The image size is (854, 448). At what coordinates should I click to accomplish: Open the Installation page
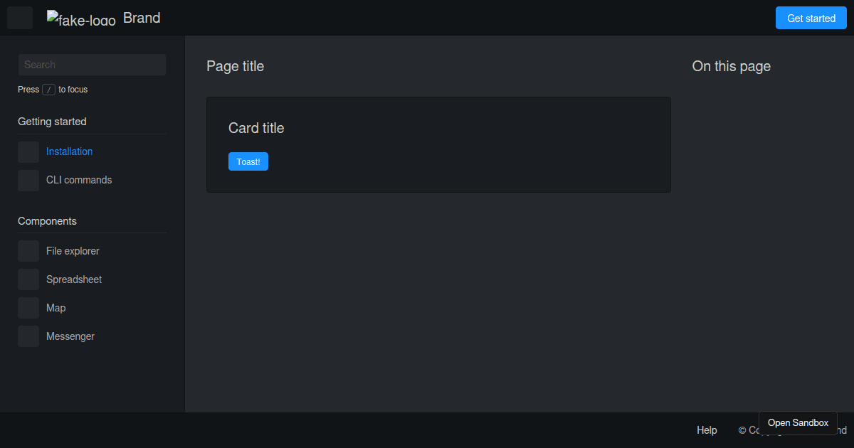point(68,151)
